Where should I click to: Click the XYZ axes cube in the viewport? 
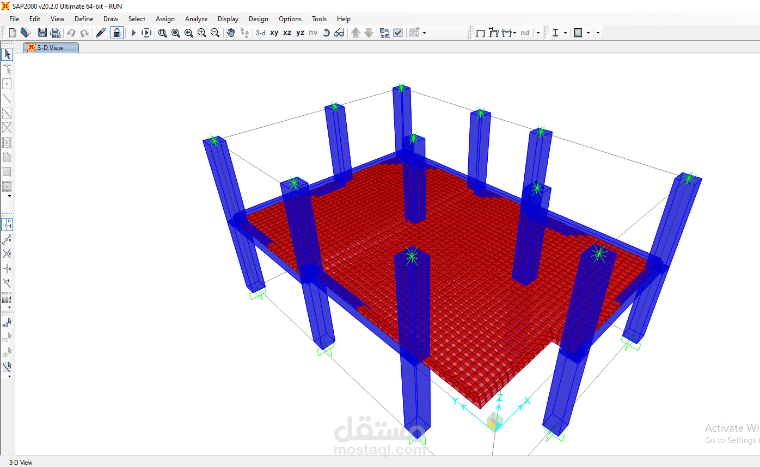click(x=495, y=422)
